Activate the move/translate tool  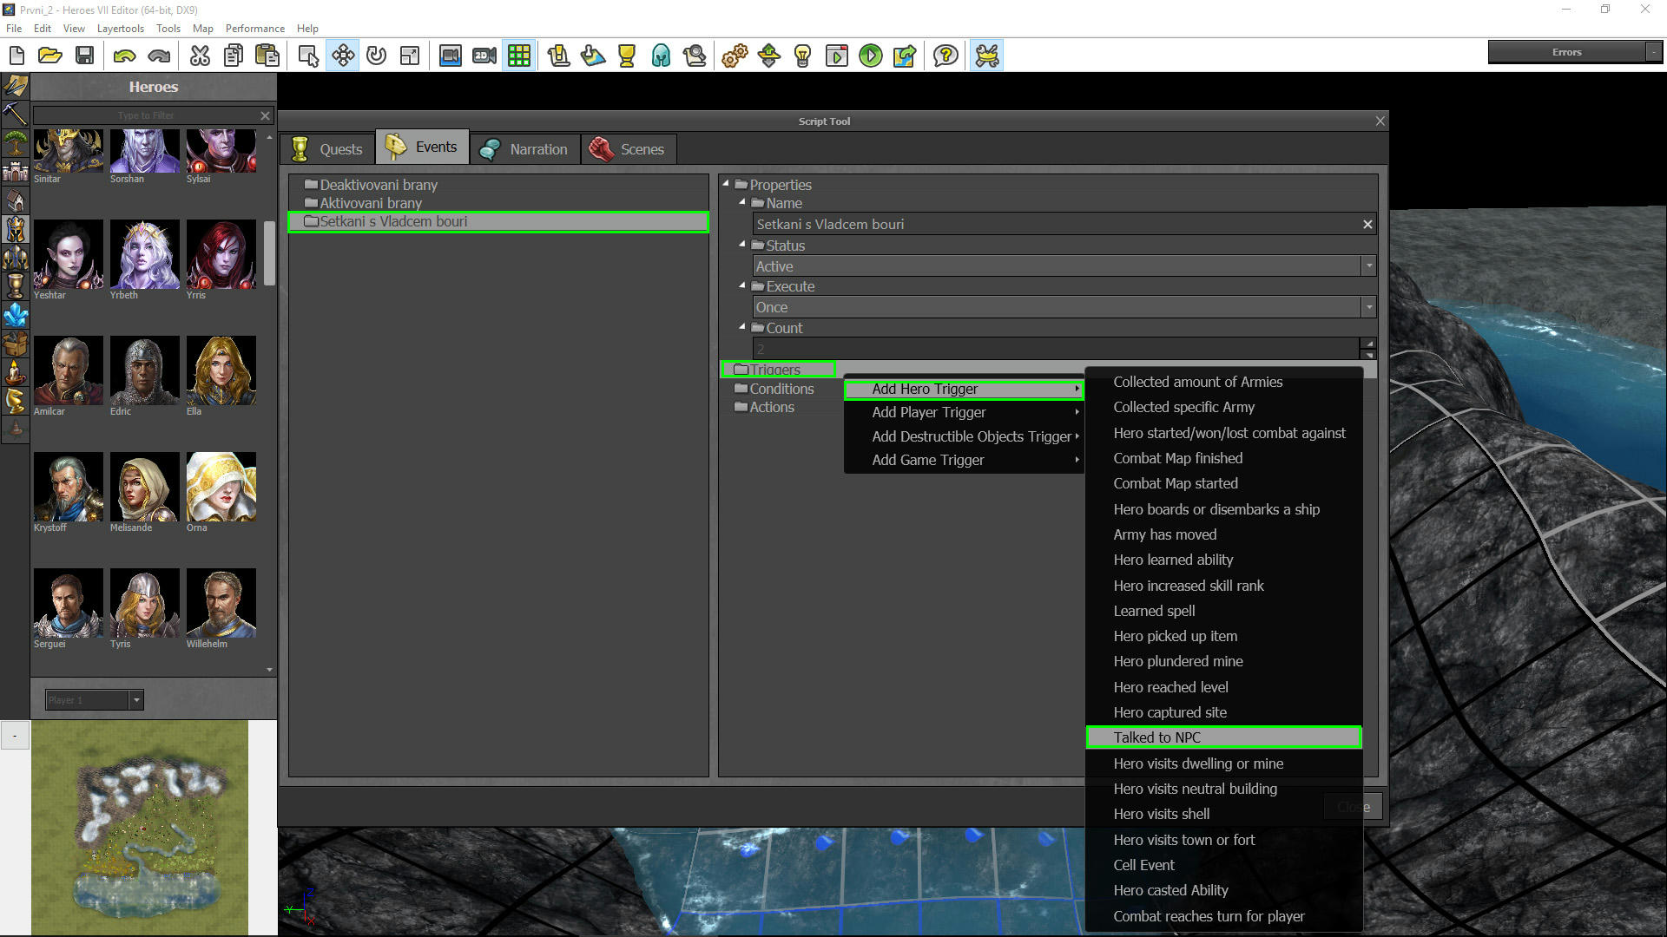pyautogui.click(x=343, y=56)
